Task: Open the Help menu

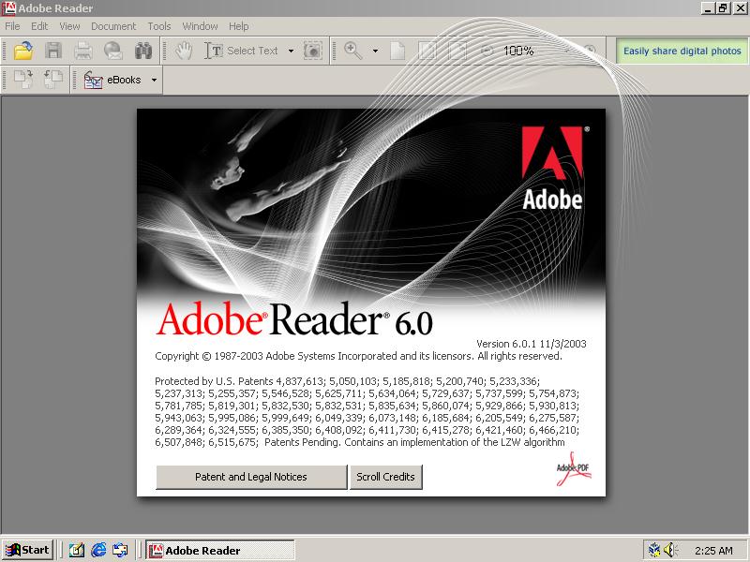Action: 238,26
